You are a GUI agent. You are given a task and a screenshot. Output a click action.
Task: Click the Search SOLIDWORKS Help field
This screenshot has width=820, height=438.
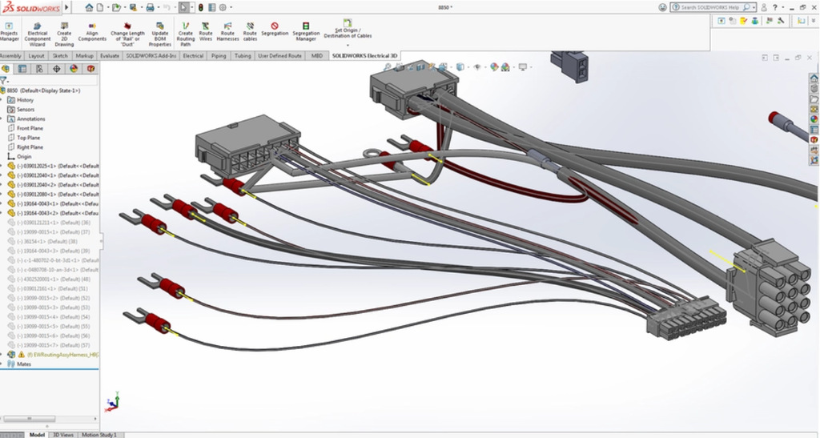click(x=709, y=7)
